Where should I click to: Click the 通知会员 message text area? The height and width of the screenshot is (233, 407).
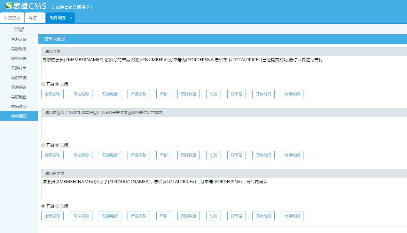pos(224,69)
